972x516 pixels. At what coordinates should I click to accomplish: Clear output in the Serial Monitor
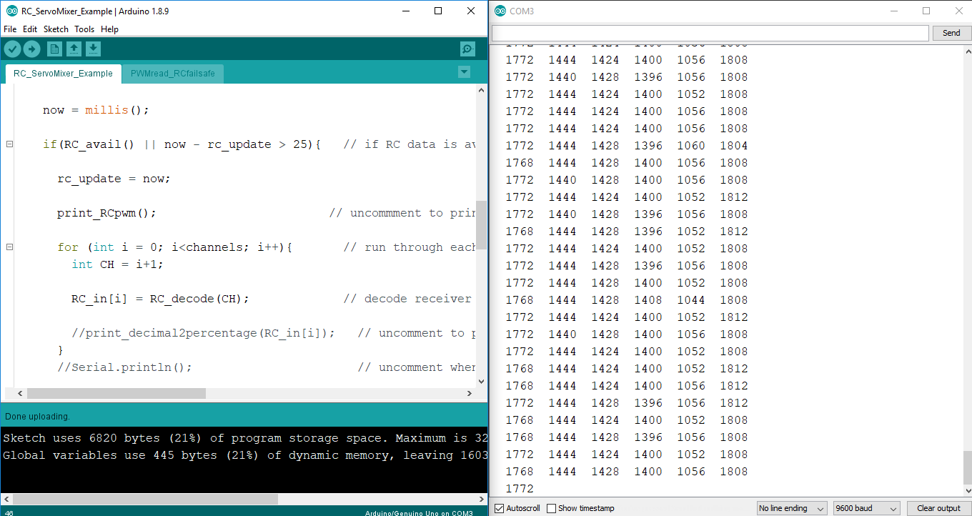[x=937, y=507]
